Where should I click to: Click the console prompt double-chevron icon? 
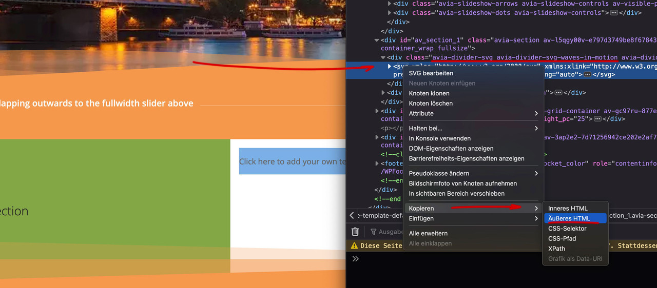pyautogui.click(x=355, y=259)
